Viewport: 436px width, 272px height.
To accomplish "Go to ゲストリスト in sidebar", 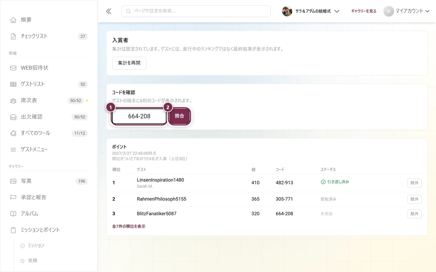I will pyautogui.click(x=49, y=84).
